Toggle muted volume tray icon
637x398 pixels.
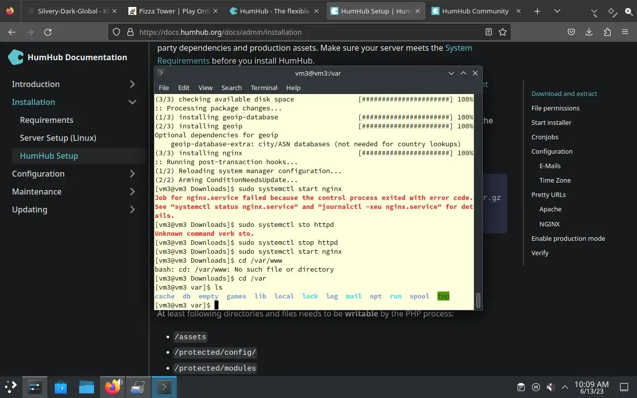tap(550, 387)
